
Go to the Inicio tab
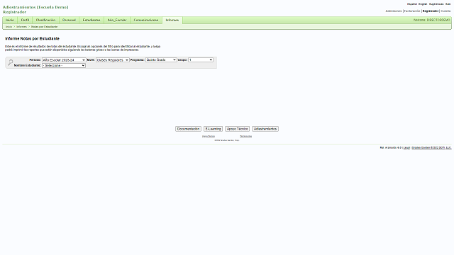pos(10,20)
